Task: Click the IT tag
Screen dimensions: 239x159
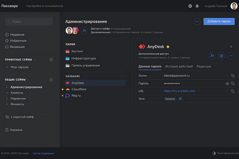Action: tap(180, 99)
